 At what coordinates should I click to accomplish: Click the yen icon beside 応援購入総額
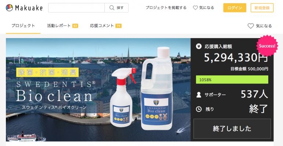click(x=199, y=46)
